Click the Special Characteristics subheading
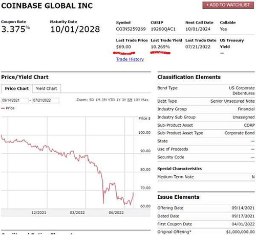 [180, 169]
